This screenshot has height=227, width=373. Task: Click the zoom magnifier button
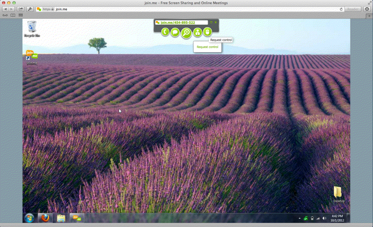click(186, 33)
